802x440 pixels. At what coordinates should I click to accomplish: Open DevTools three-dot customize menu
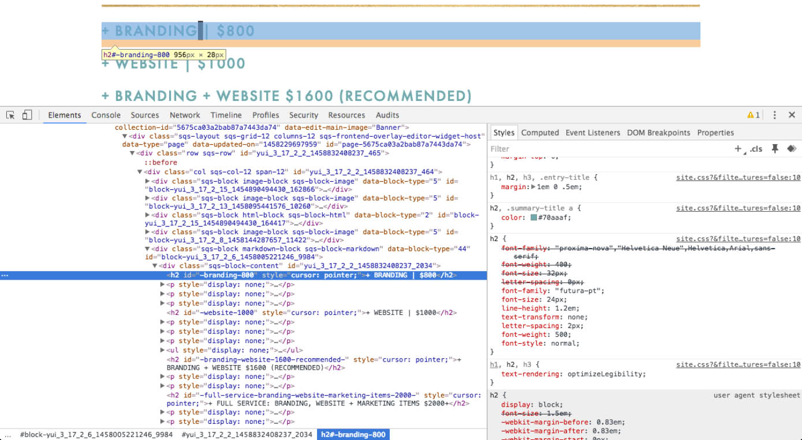click(x=775, y=115)
